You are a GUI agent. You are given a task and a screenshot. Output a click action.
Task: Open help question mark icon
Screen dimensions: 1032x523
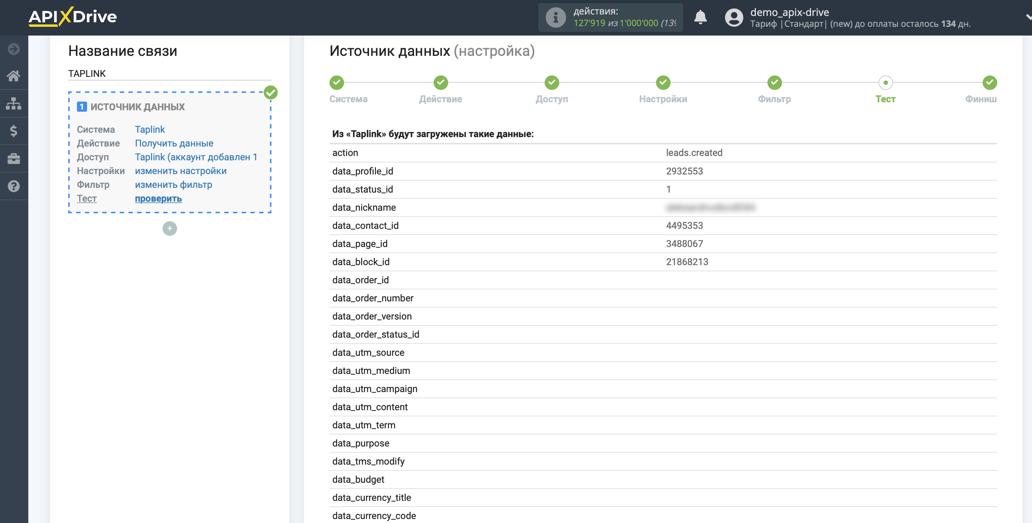14,186
